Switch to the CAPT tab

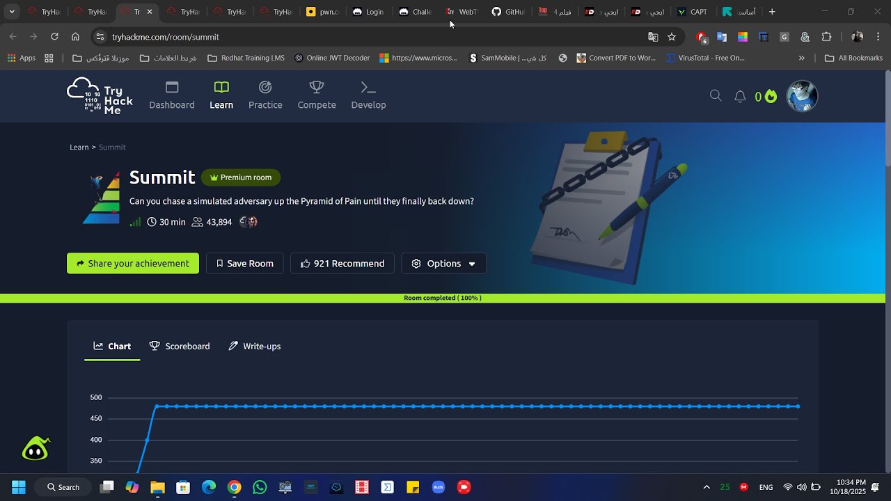[x=693, y=12]
